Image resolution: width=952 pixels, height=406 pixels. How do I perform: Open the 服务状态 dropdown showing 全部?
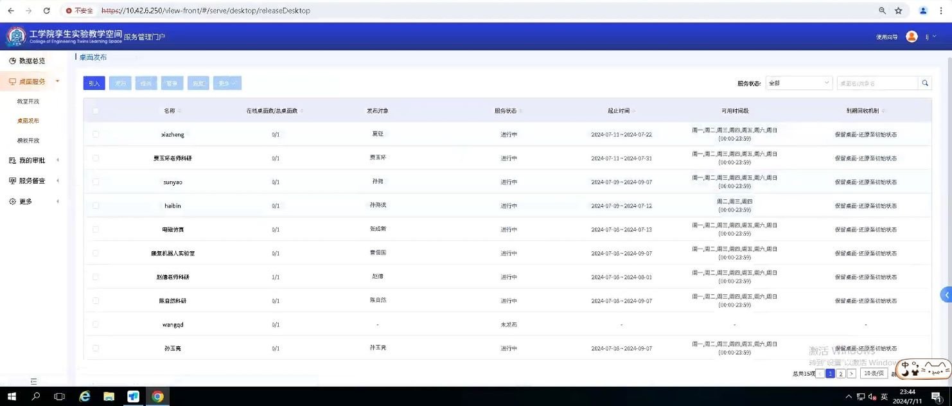799,83
